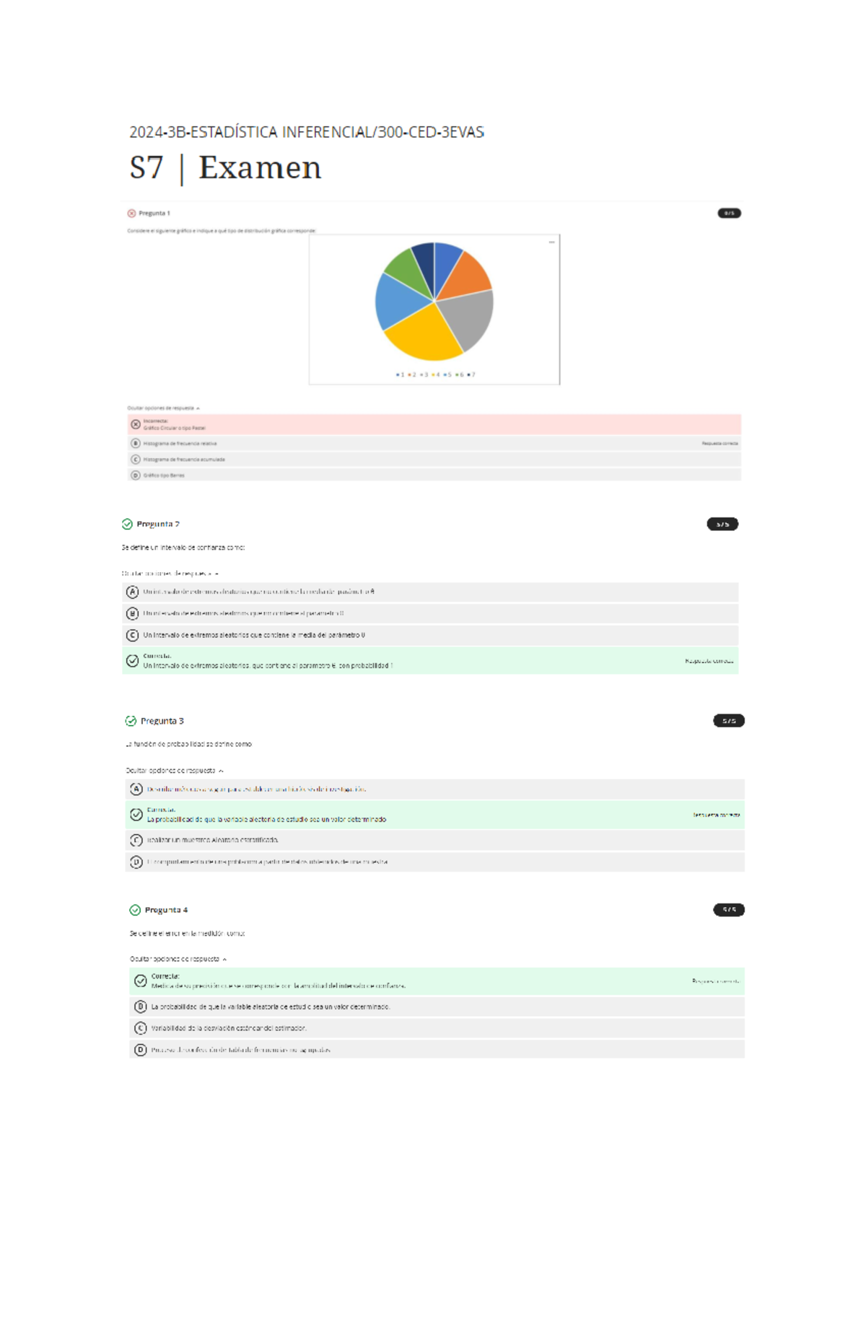Click the checkmark icon on Pregunta 2's correct answer

tap(132, 661)
